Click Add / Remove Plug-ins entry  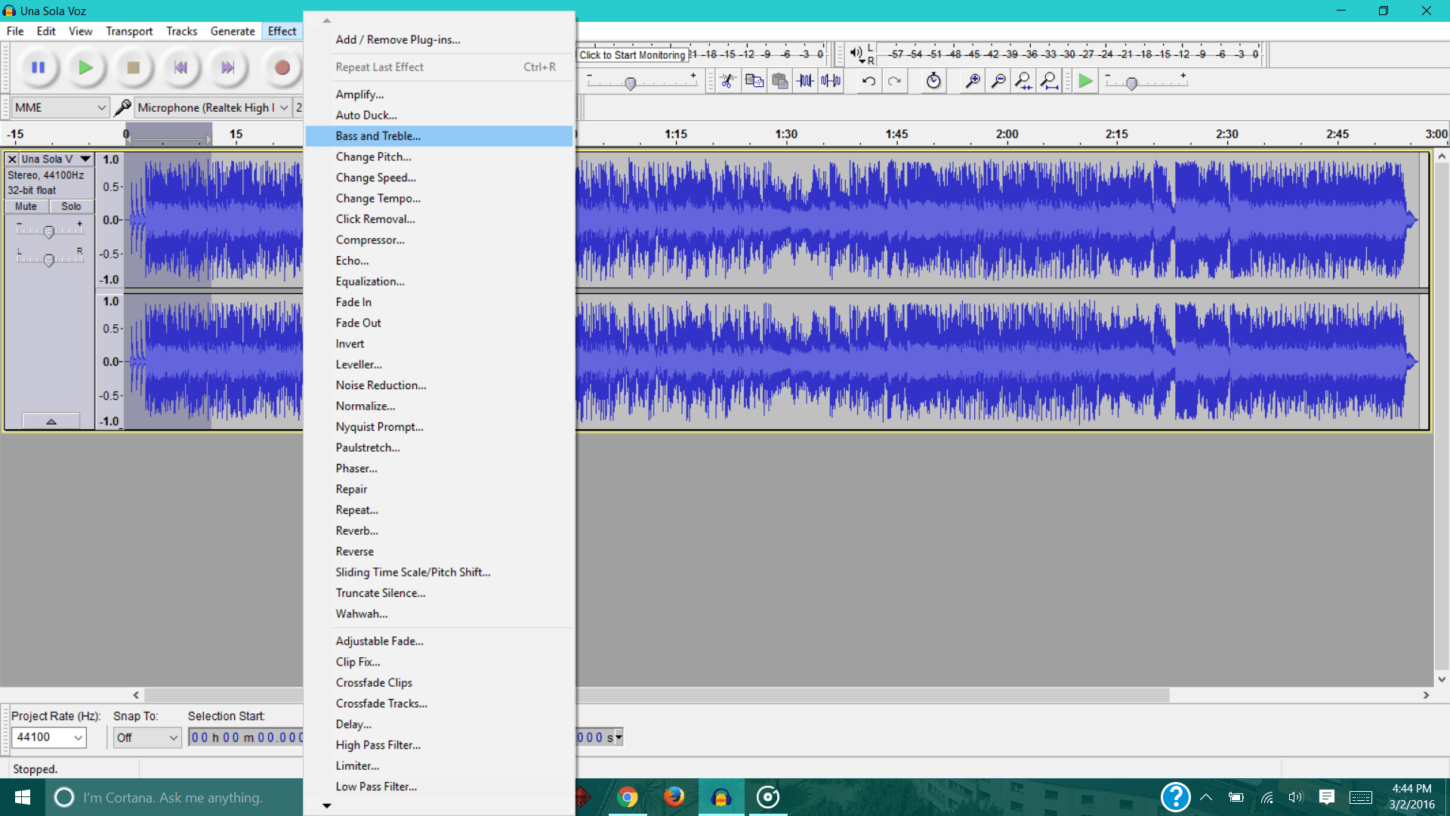(397, 40)
